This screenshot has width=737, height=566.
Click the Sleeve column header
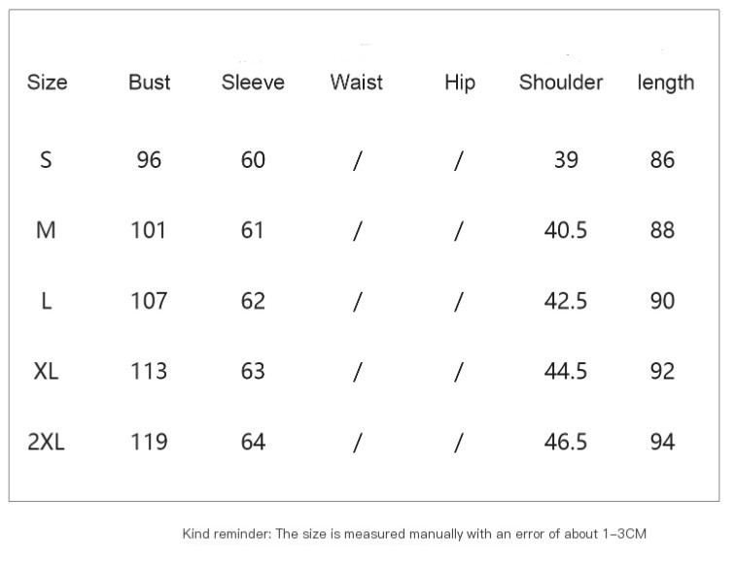click(x=253, y=83)
